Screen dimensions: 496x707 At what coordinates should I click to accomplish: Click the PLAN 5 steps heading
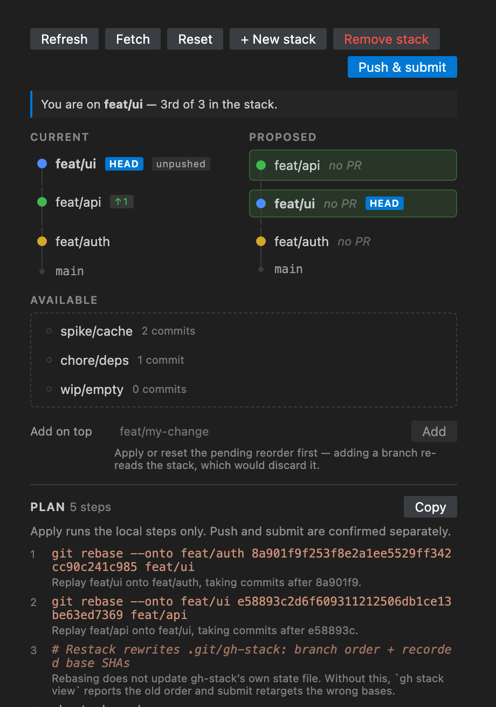click(71, 507)
